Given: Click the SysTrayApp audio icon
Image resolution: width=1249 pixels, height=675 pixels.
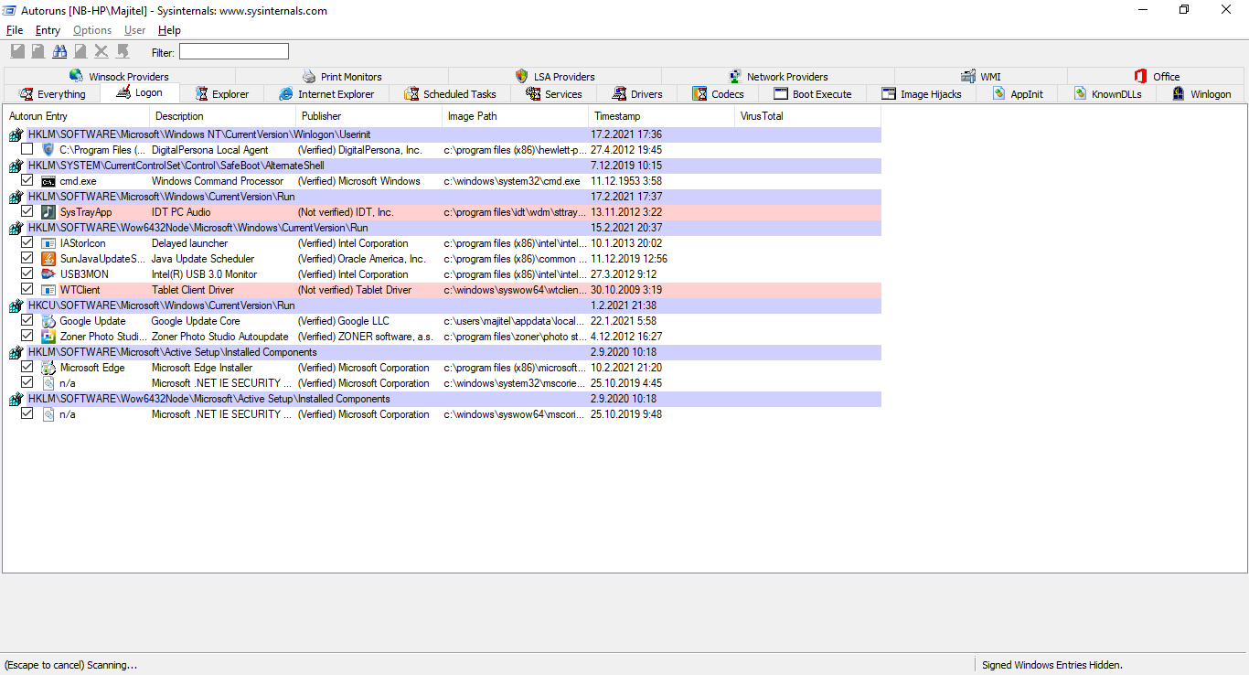Looking at the screenshot, I should click(48, 212).
